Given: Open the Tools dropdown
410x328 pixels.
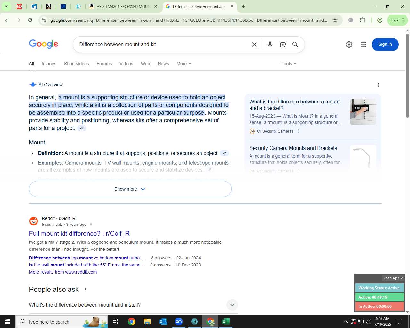Looking at the screenshot, I should pos(289,64).
